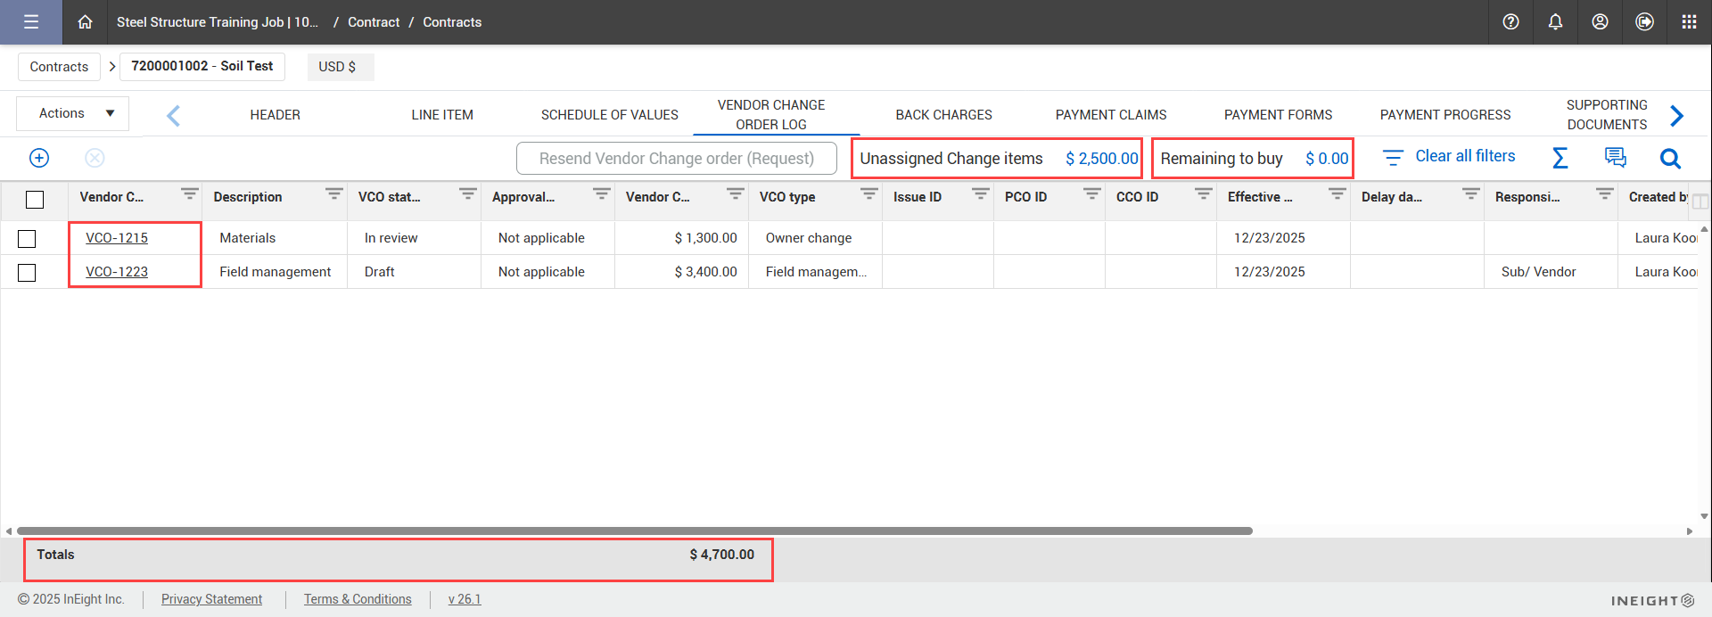The image size is (1712, 617).
Task: Toggle the select-all header checkbox
Action: pos(35,199)
